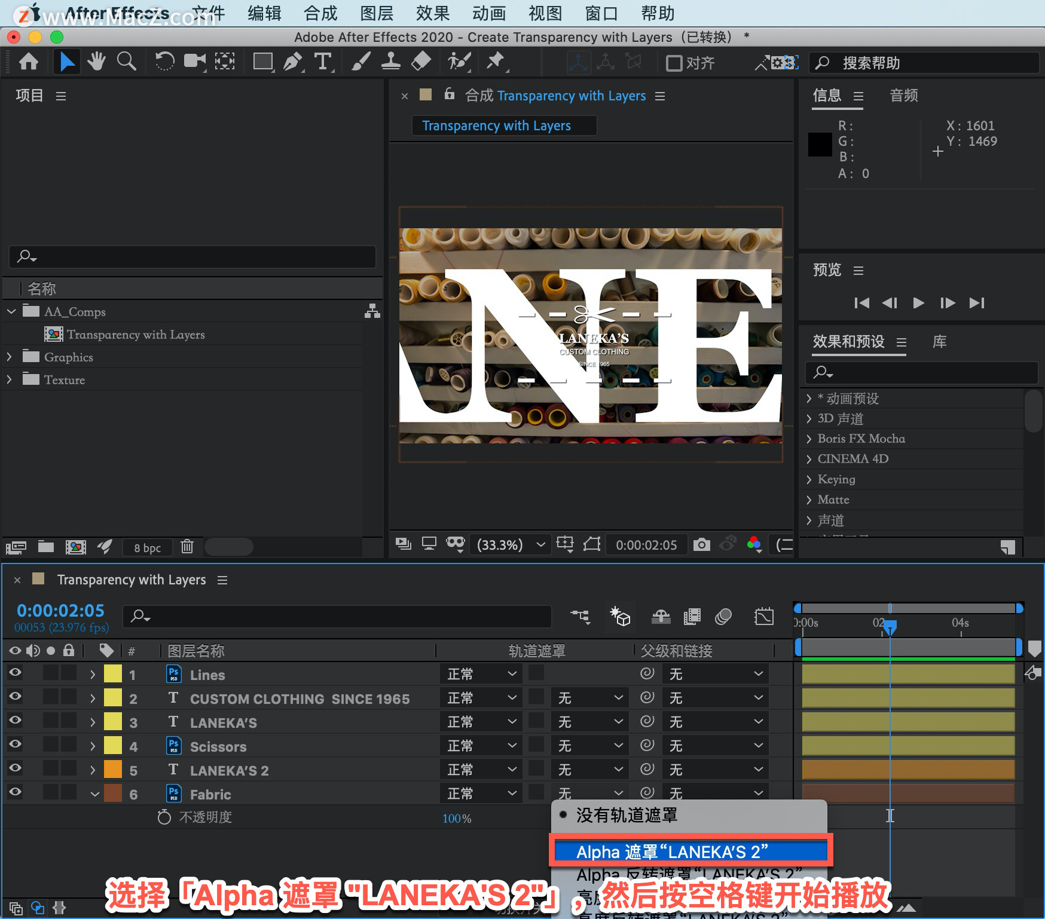Open the composition mini-flowchart icon

pos(580,616)
